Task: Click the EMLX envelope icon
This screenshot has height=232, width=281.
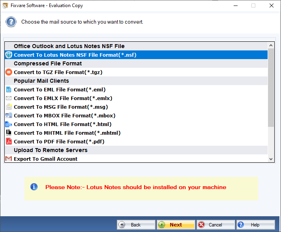Action: tap(9, 98)
